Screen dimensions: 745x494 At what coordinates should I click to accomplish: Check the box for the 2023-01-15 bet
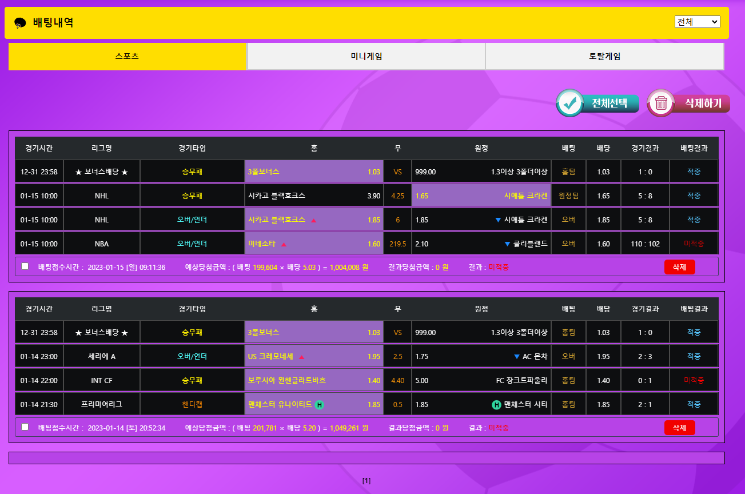tap(25, 266)
